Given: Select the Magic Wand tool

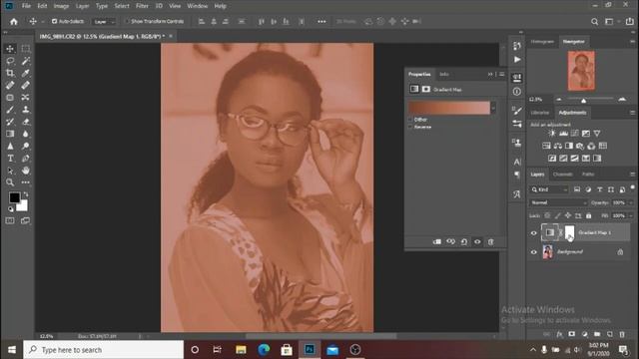Looking at the screenshot, I should pos(25,61).
